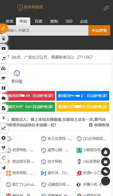This screenshot has height=196, width=113.
Task: Select the music note sidebar icon
Action: 4,58
